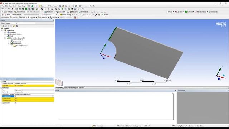This screenshot has width=229, height=129.
Task: Toggle Show Vertices
Action: click(7, 12)
